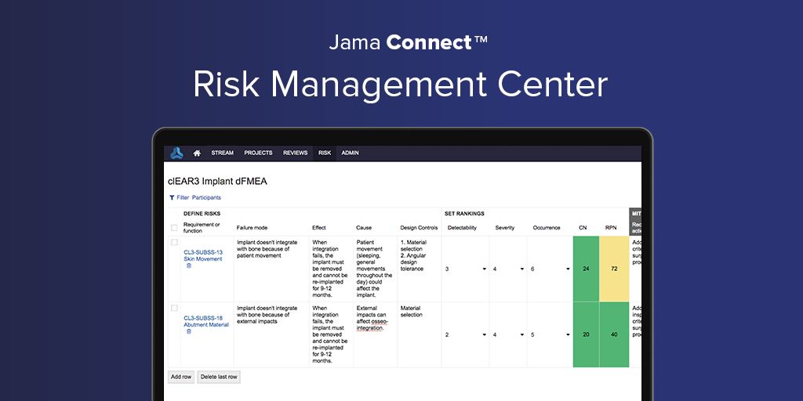Click the green RPN cell 40
The image size is (803, 401).
(614, 334)
